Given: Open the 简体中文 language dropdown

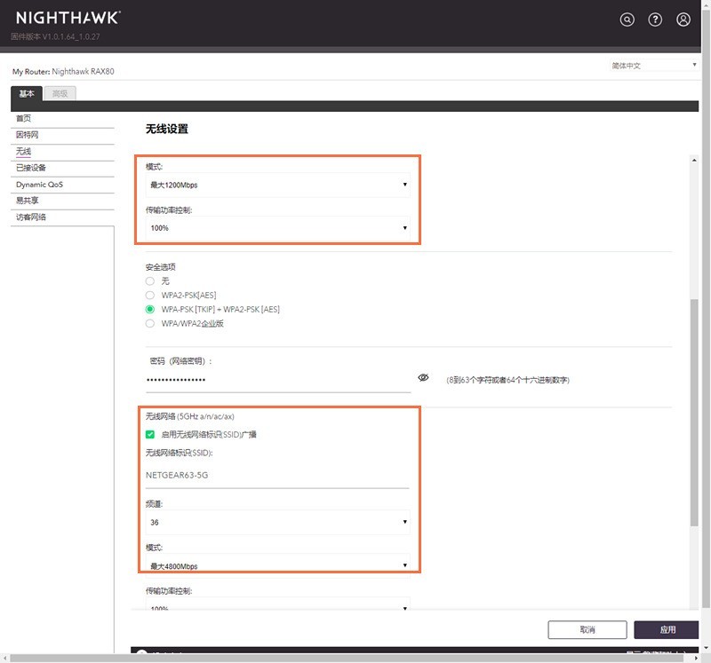Looking at the screenshot, I should tap(653, 66).
